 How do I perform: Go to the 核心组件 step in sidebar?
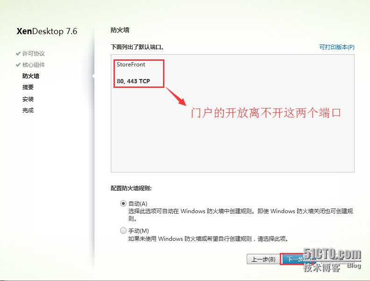[x=34, y=65]
